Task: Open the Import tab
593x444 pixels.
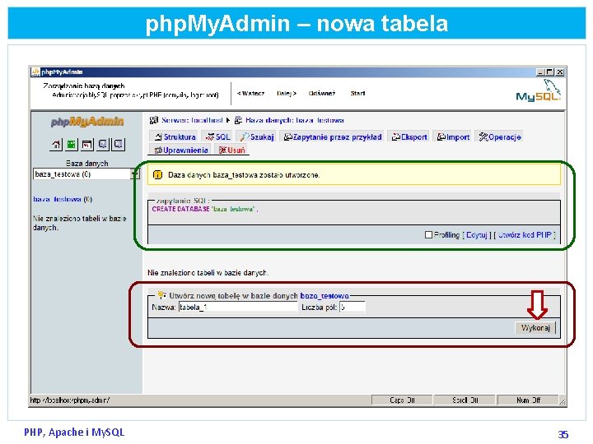Action: pyautogui.click(x=453, y=136)
